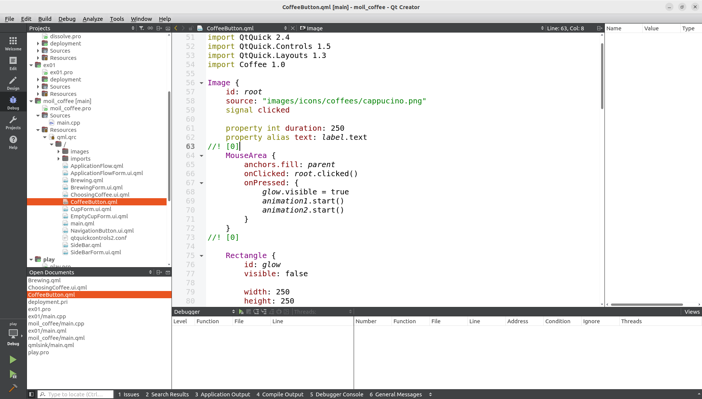702x399 pixels.
Task: Toggle the file lock icon beside CoffeeButton.qml
Action: [191, 28]
